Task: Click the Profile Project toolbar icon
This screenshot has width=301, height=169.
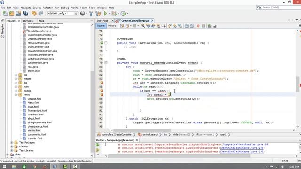Action: tap(123, 14)
